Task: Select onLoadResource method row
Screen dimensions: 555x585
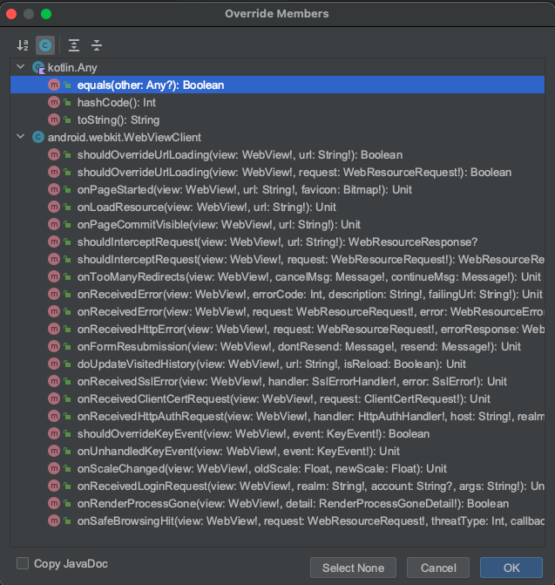Action: 277,207
